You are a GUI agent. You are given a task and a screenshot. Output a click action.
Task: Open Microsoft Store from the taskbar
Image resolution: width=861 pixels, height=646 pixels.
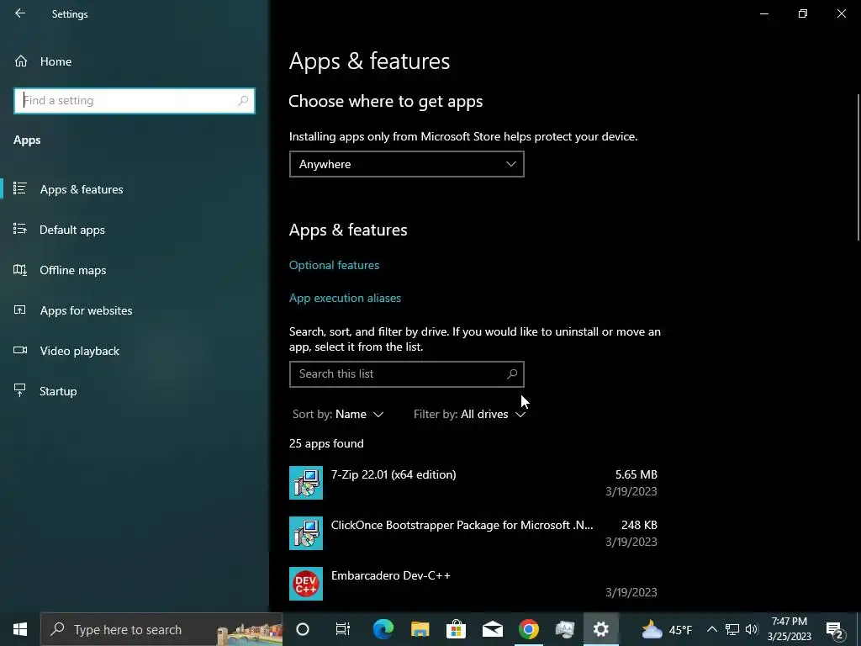456,629
